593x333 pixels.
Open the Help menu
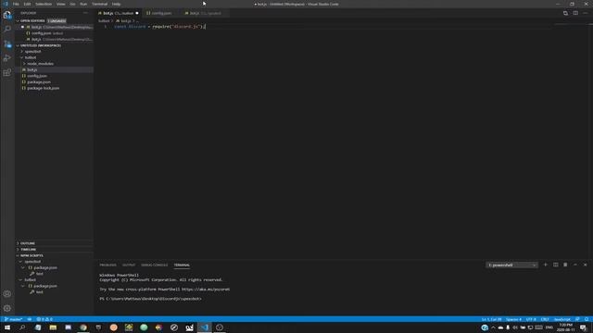(116, 4)
